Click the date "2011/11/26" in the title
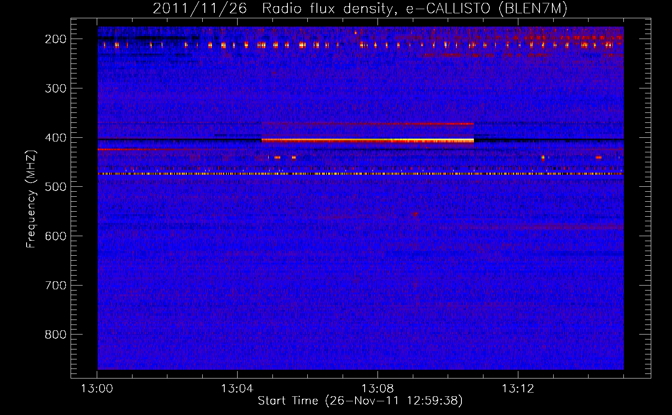The width and height of the screenshot is (672, 415). coord(200,9)
